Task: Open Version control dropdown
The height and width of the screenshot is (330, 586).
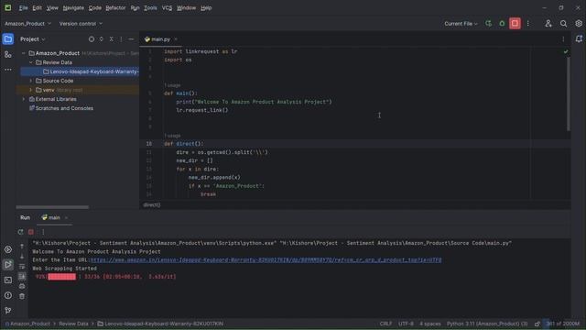Action: coord(81,24)
